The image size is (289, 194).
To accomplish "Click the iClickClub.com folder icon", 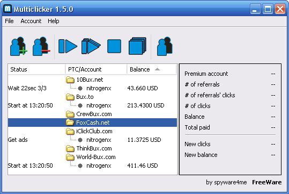I will 70,131.
